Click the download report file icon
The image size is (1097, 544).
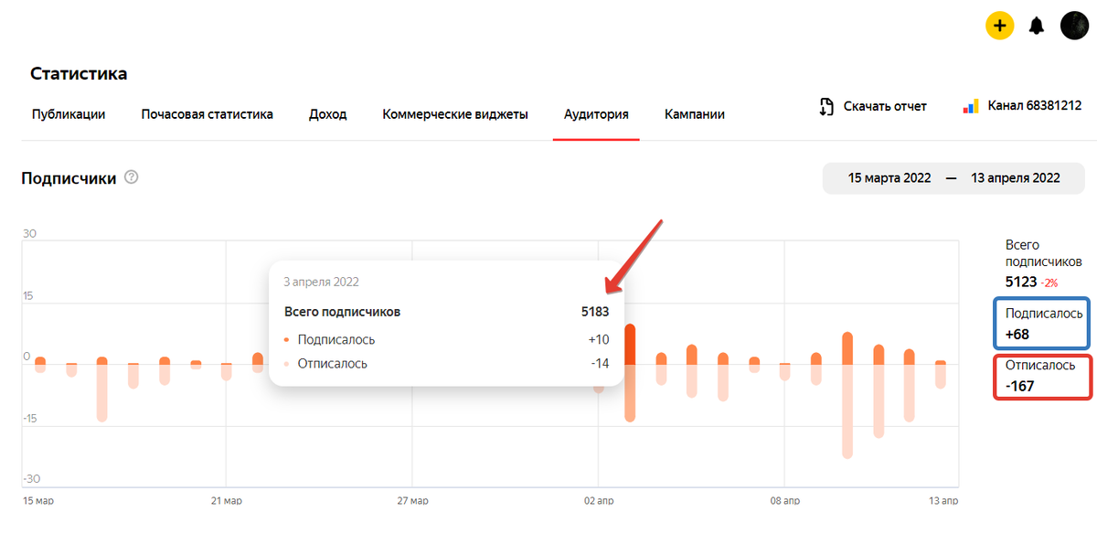coord(826,107)
